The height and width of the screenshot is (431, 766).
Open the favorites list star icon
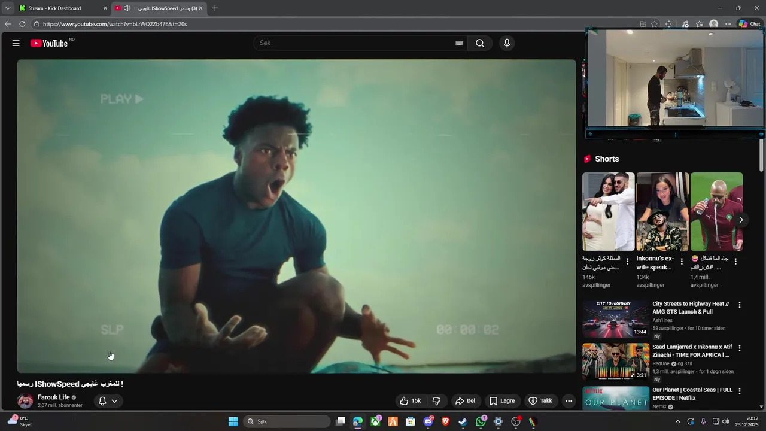(699, 24)
